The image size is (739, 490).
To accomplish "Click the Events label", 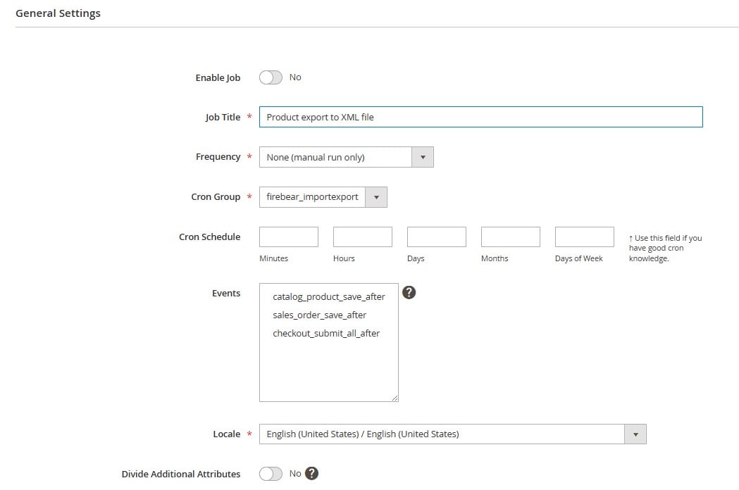I will coord(226,293).
